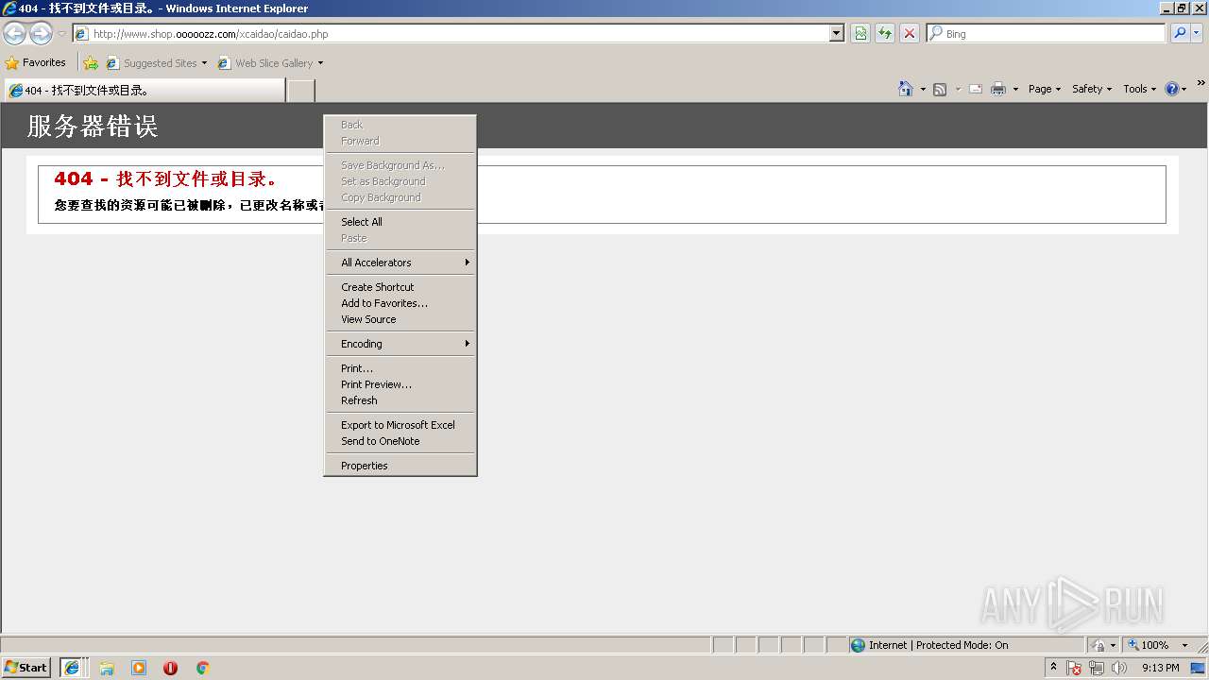Open the Favorites star button
The height and width of the screenshot is (680, 1209).
[36, 63]
